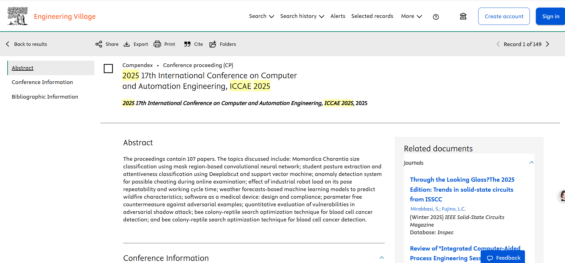Click the Feedback speech bubble icon
This screenshot has width=565, height=263.
click(490, 258)
